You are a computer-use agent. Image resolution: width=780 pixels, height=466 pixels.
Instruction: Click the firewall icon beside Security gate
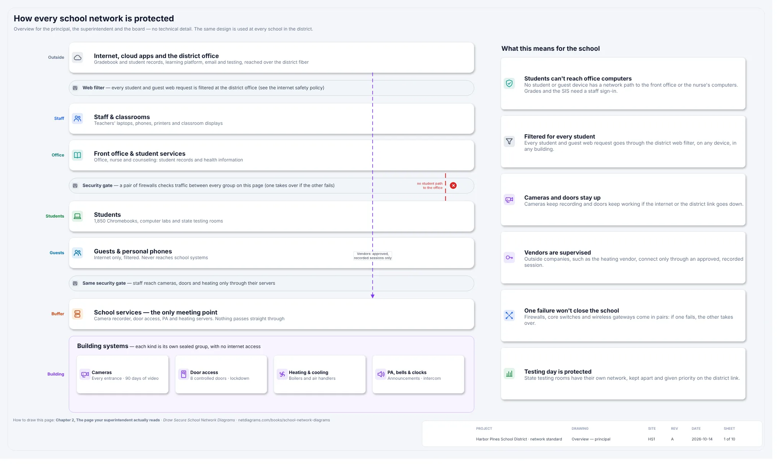point(75,186)
